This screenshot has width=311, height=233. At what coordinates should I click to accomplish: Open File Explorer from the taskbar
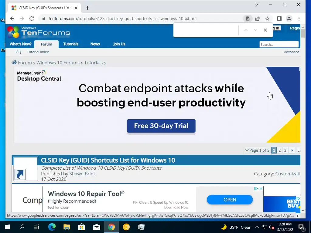67,227
